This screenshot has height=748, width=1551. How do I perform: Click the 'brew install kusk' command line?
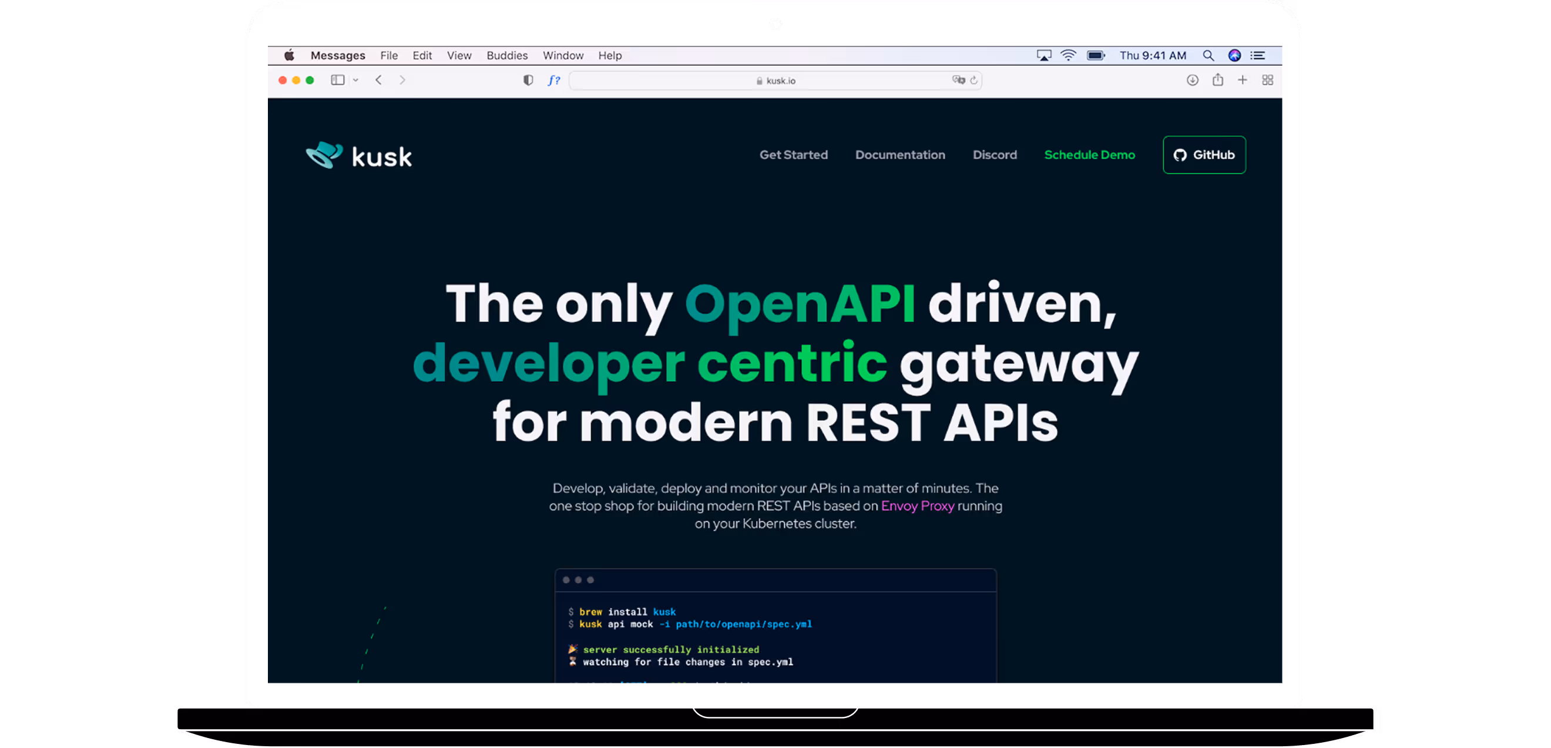pyautogui.click(x=622, y=612)
